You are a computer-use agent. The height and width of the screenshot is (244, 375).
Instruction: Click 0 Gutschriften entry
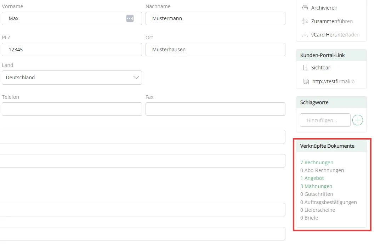[x=317, y=194]
